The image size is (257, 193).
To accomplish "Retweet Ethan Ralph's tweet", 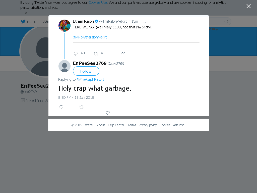I will [x=96, y=54].
